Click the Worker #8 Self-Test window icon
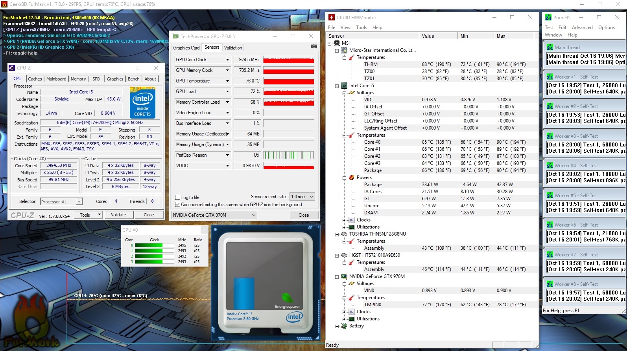The height and width of the screenshot is (351, 627). pos(550,284)
